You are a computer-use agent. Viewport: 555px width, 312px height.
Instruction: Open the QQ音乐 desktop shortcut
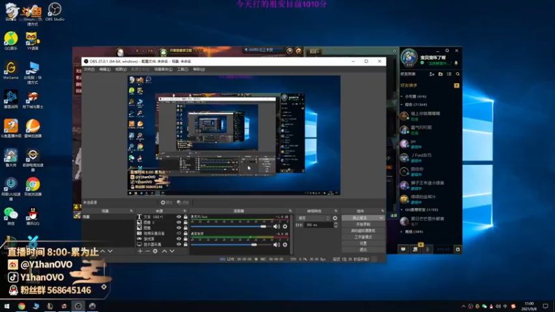tap(11, 41)
